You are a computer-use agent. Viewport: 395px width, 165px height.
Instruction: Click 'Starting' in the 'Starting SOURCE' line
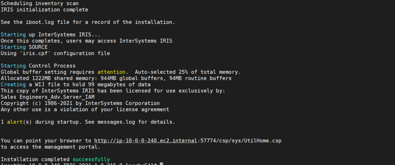tap(13, 47)
